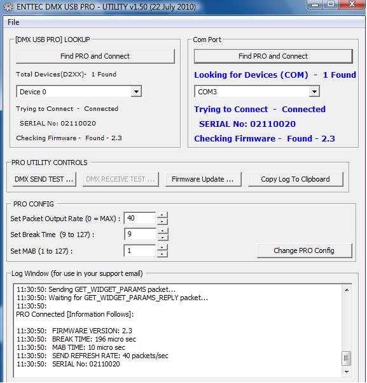The height and width of the screenshot is (383, 367).
Task: Minimize the utility window
Action: [315, 4]
